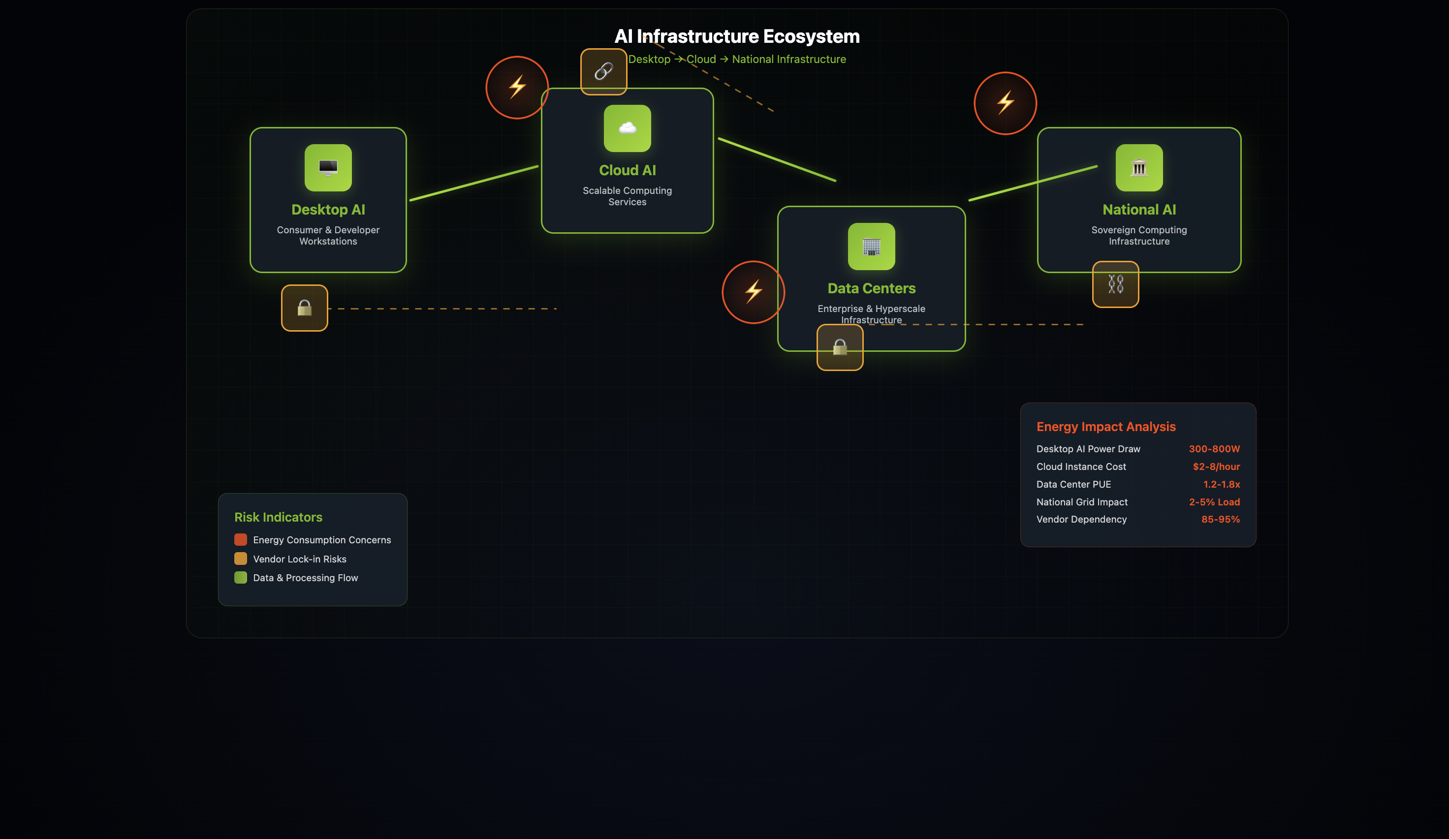Viewport: 1449px width, 839px height.
Task: Click the padlock icon below Desktop AI
Action: pos(304,308)
